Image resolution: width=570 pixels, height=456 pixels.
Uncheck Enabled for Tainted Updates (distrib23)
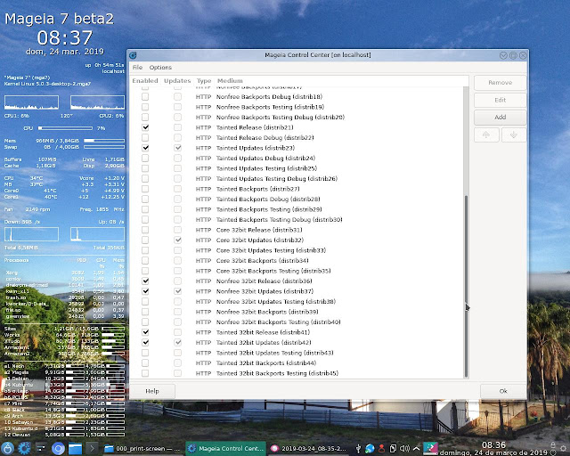145,148
